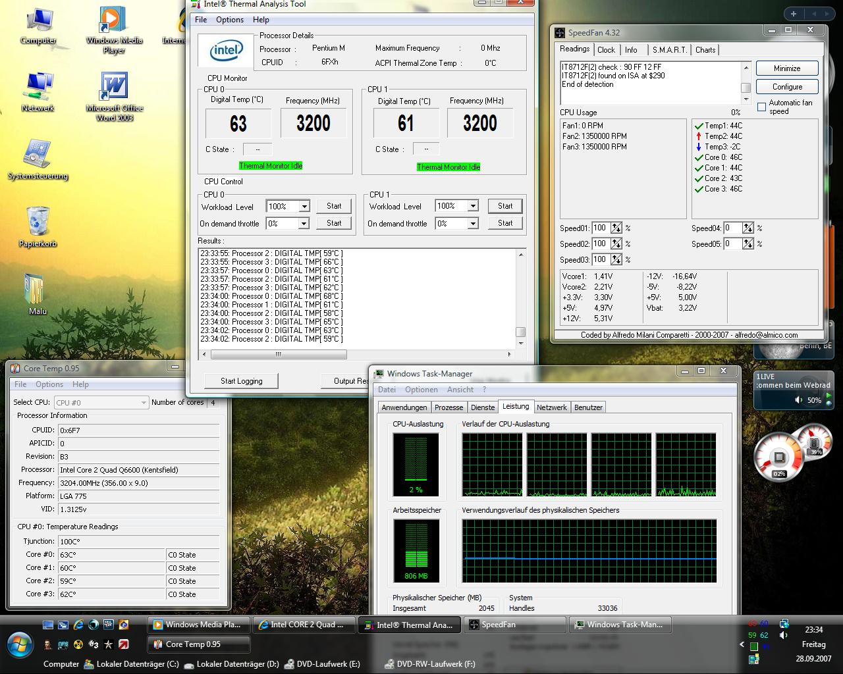Viewport: 843px width, 674px height.
Task: Switch to S.M.A.R.T. tab in SpeedFan
Action: click(x=670, y=50)
